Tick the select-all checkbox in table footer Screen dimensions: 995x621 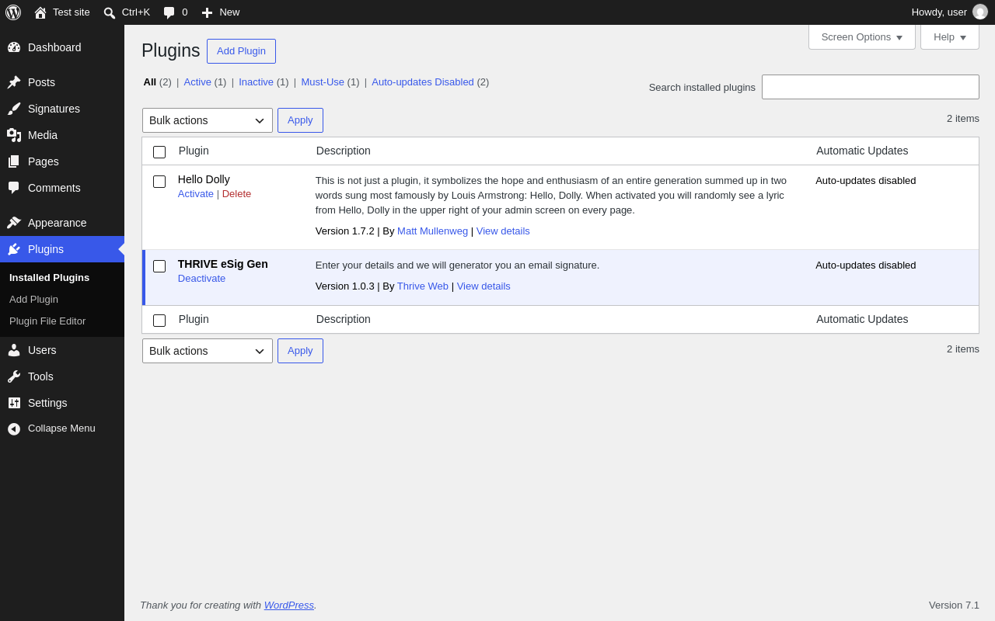pyautogui.click(x=159, y=321)
